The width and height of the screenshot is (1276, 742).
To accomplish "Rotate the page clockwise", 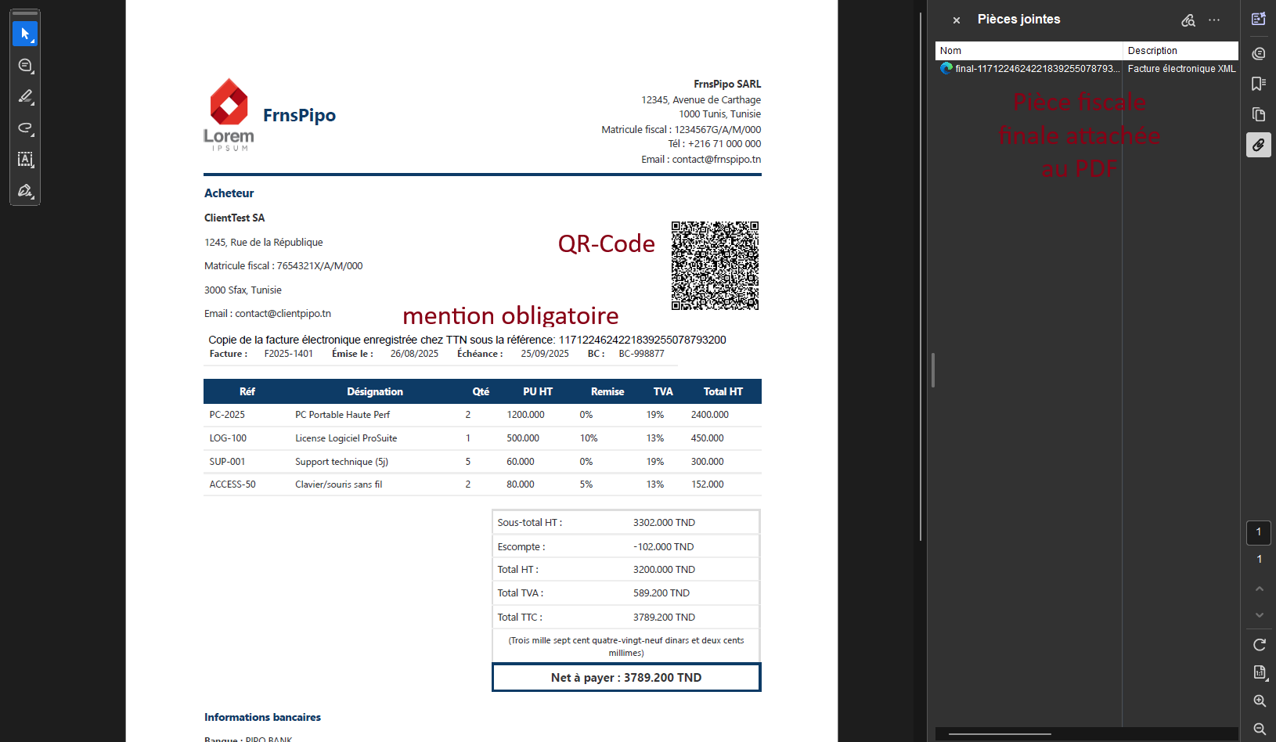I will (x=1259, y=645).
